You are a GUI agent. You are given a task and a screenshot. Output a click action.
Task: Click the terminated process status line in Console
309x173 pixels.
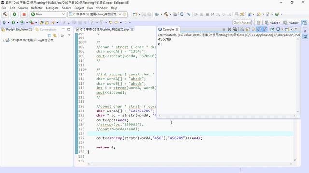(x=229, y=35)
